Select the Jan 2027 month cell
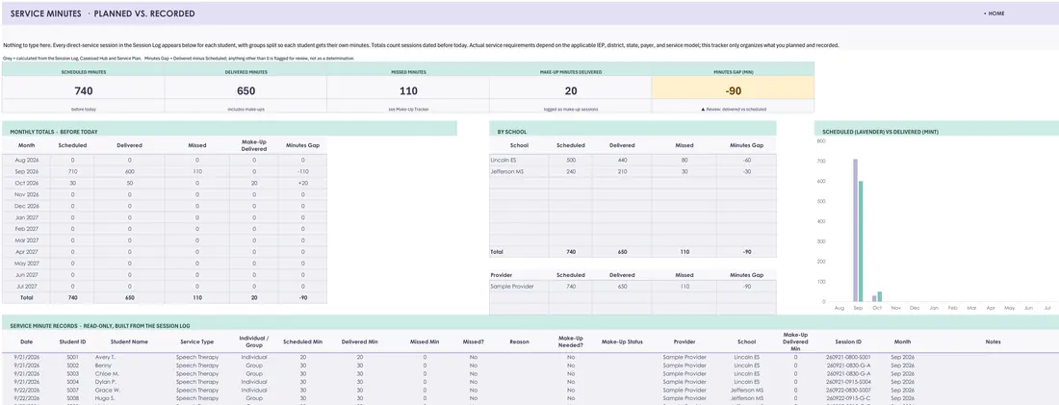 [26, 217]
